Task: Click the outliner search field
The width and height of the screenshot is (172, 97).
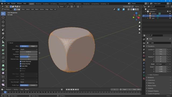Action: (159, 6)
